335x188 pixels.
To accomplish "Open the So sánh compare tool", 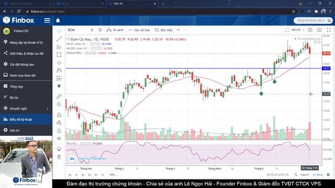I will 115,30.
